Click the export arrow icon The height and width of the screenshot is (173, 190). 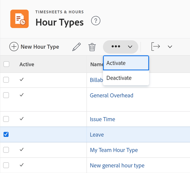(x=156, y=46)
